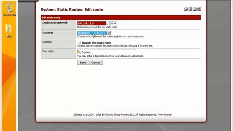
Task: Click the 'Destination network' row label
Action: (55, 23)
